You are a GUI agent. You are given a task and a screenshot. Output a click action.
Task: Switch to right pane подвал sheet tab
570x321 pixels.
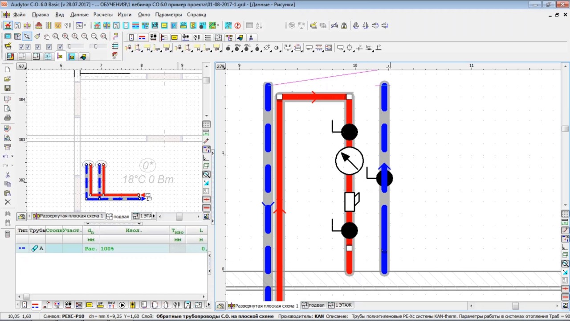tap(313, 305)
